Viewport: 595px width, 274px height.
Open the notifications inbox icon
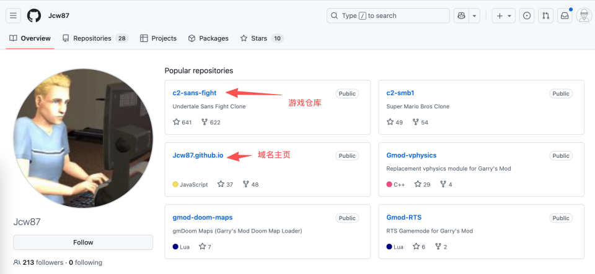click(x=565, y=15)
